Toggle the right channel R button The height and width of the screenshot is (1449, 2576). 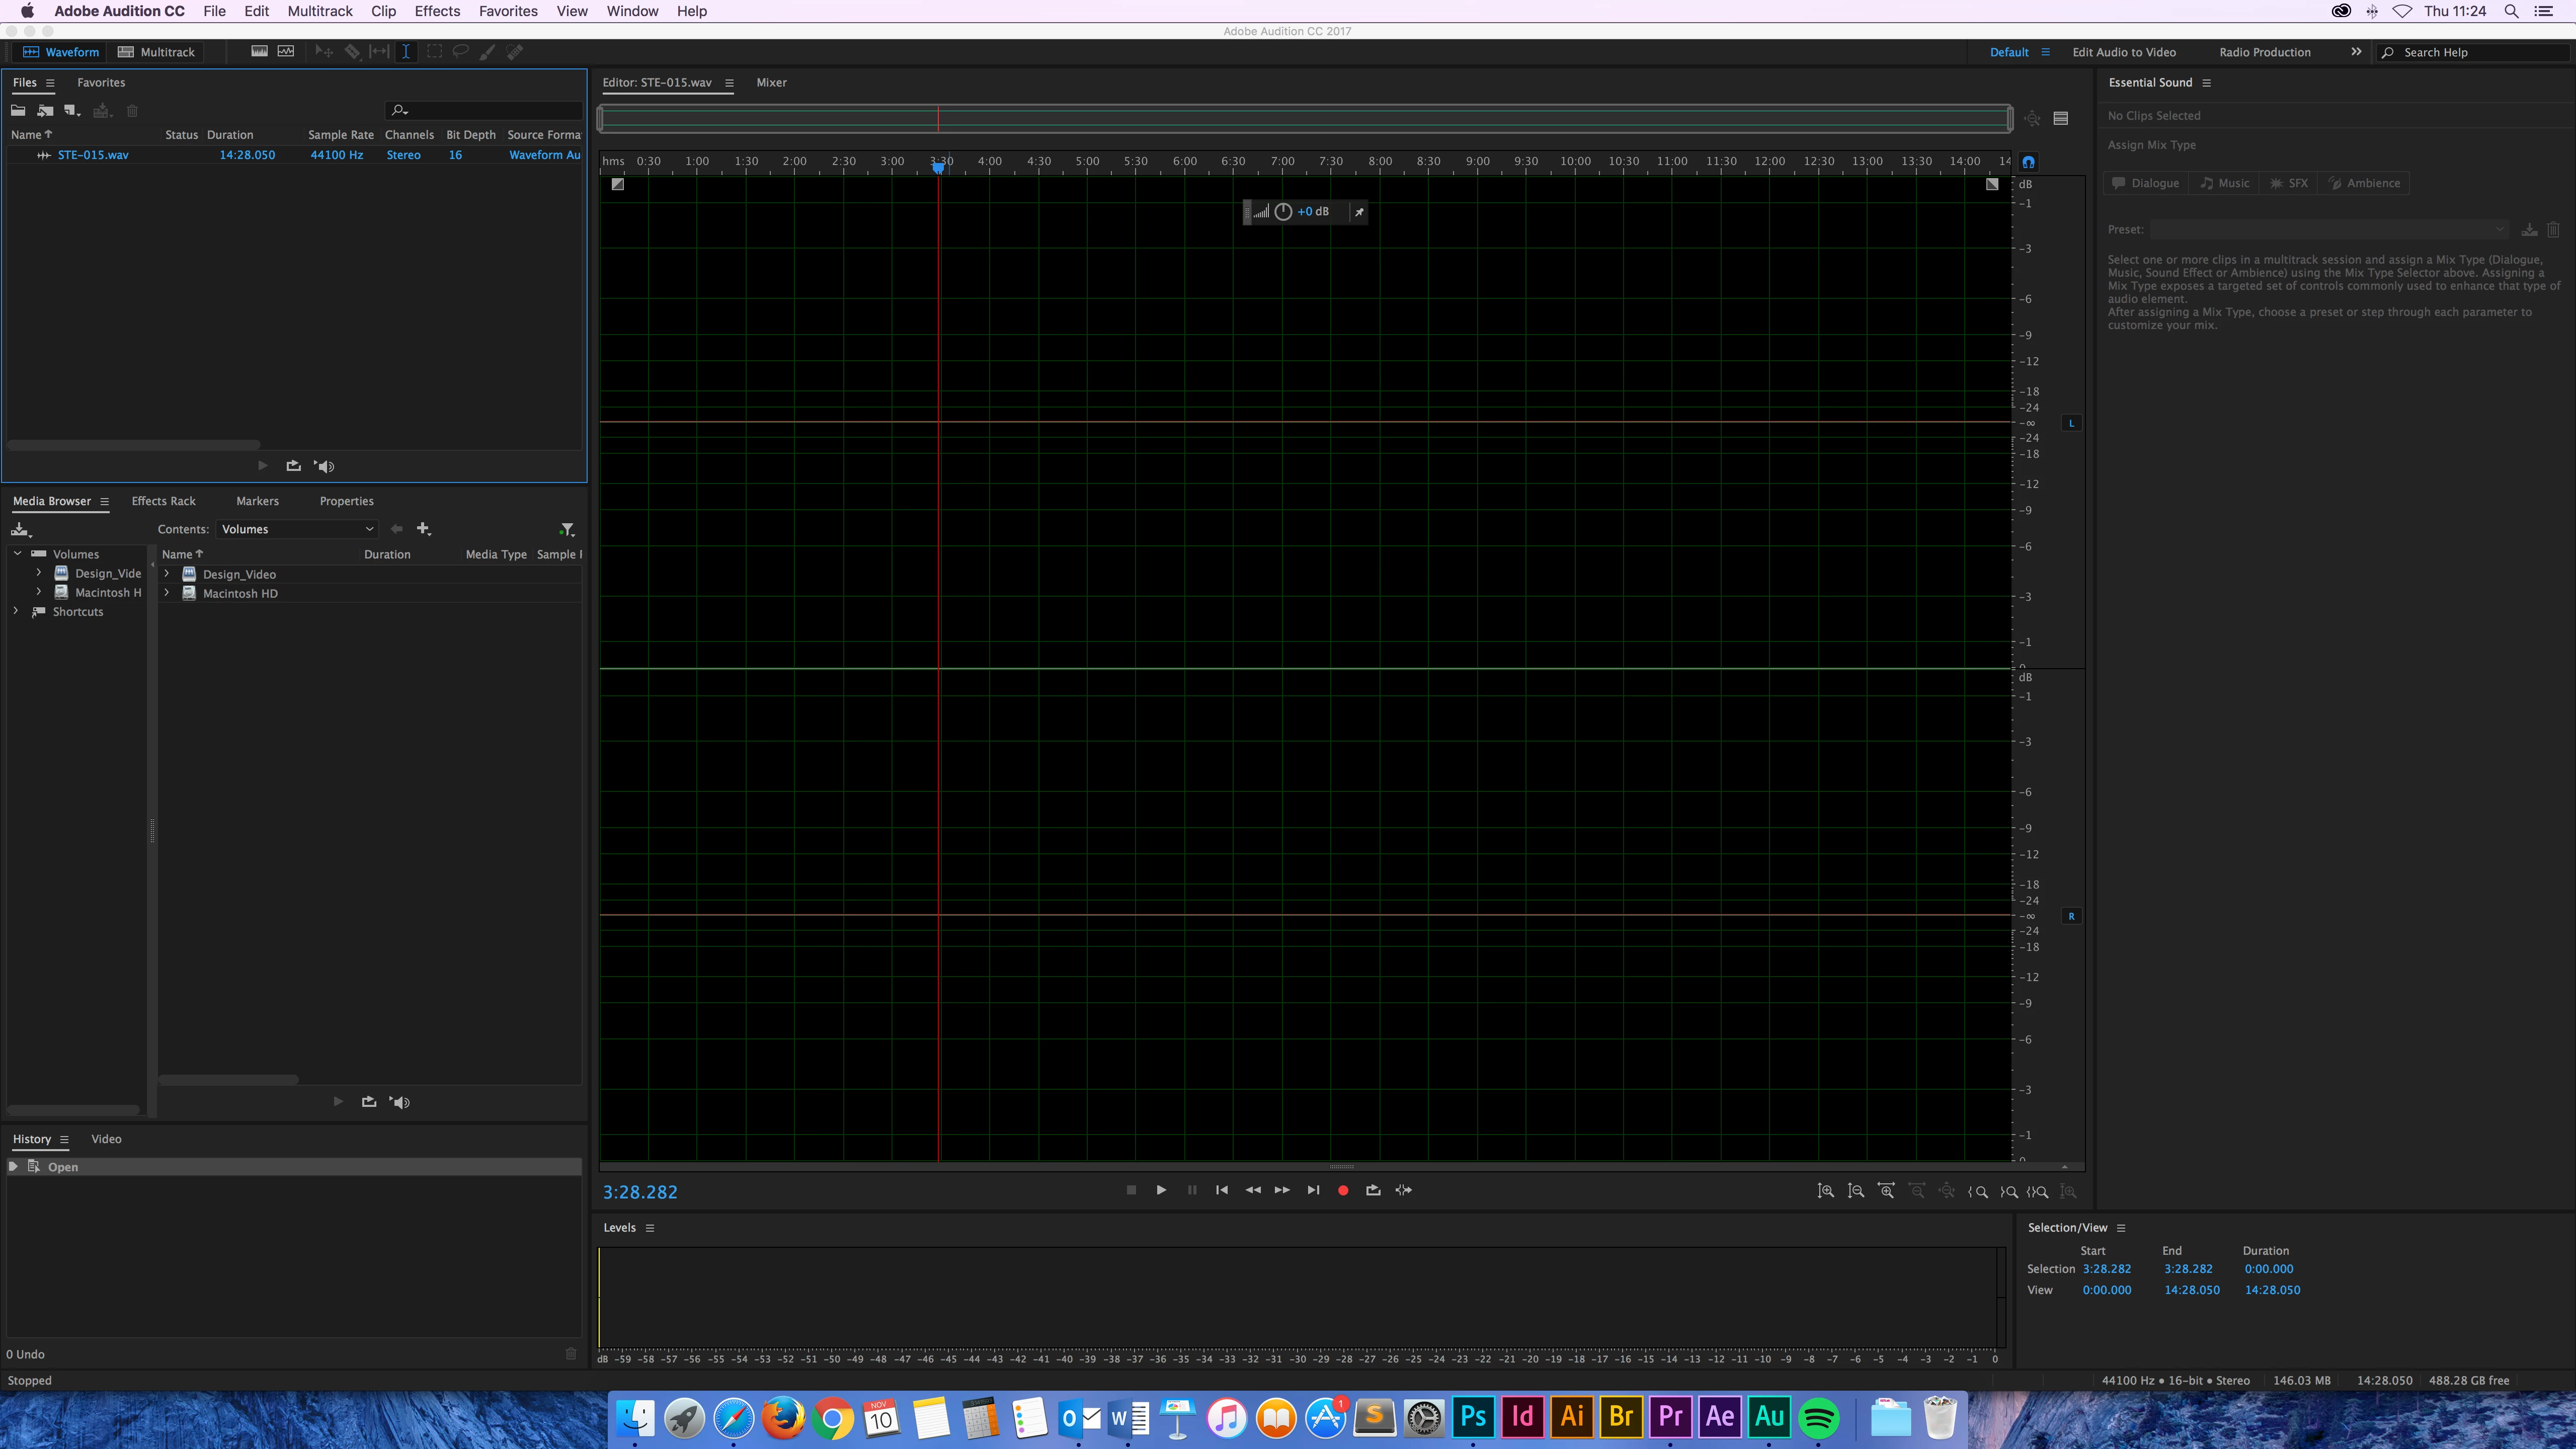coord(2071,916)
